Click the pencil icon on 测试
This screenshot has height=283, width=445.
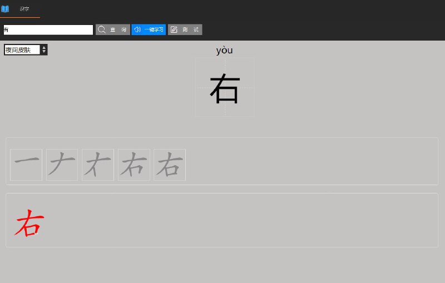pos(174,30)
